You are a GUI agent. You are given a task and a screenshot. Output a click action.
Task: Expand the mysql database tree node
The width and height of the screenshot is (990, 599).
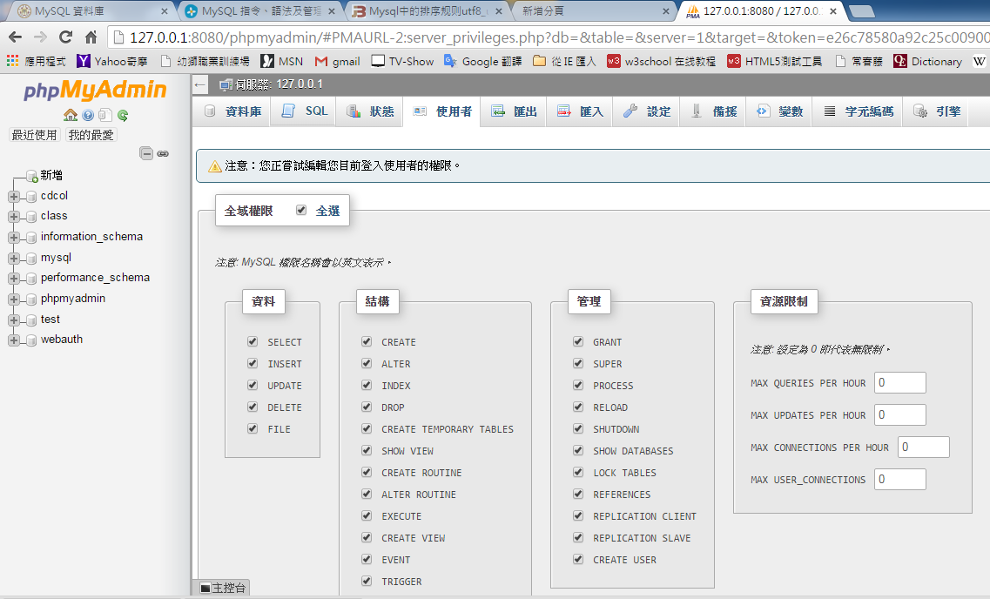(13, 259)
